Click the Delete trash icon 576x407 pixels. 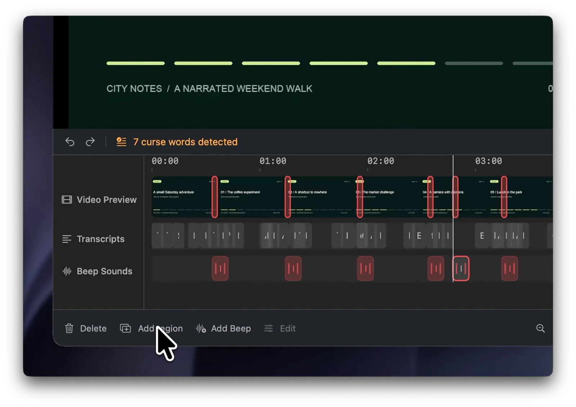(x=69, y=328)
